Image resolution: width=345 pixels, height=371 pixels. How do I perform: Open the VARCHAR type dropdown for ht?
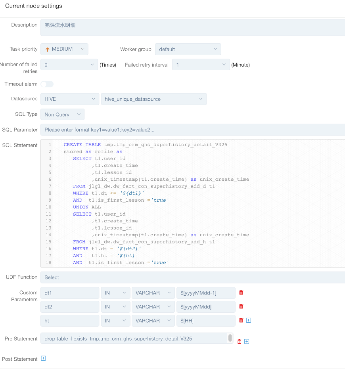point(153,321)
